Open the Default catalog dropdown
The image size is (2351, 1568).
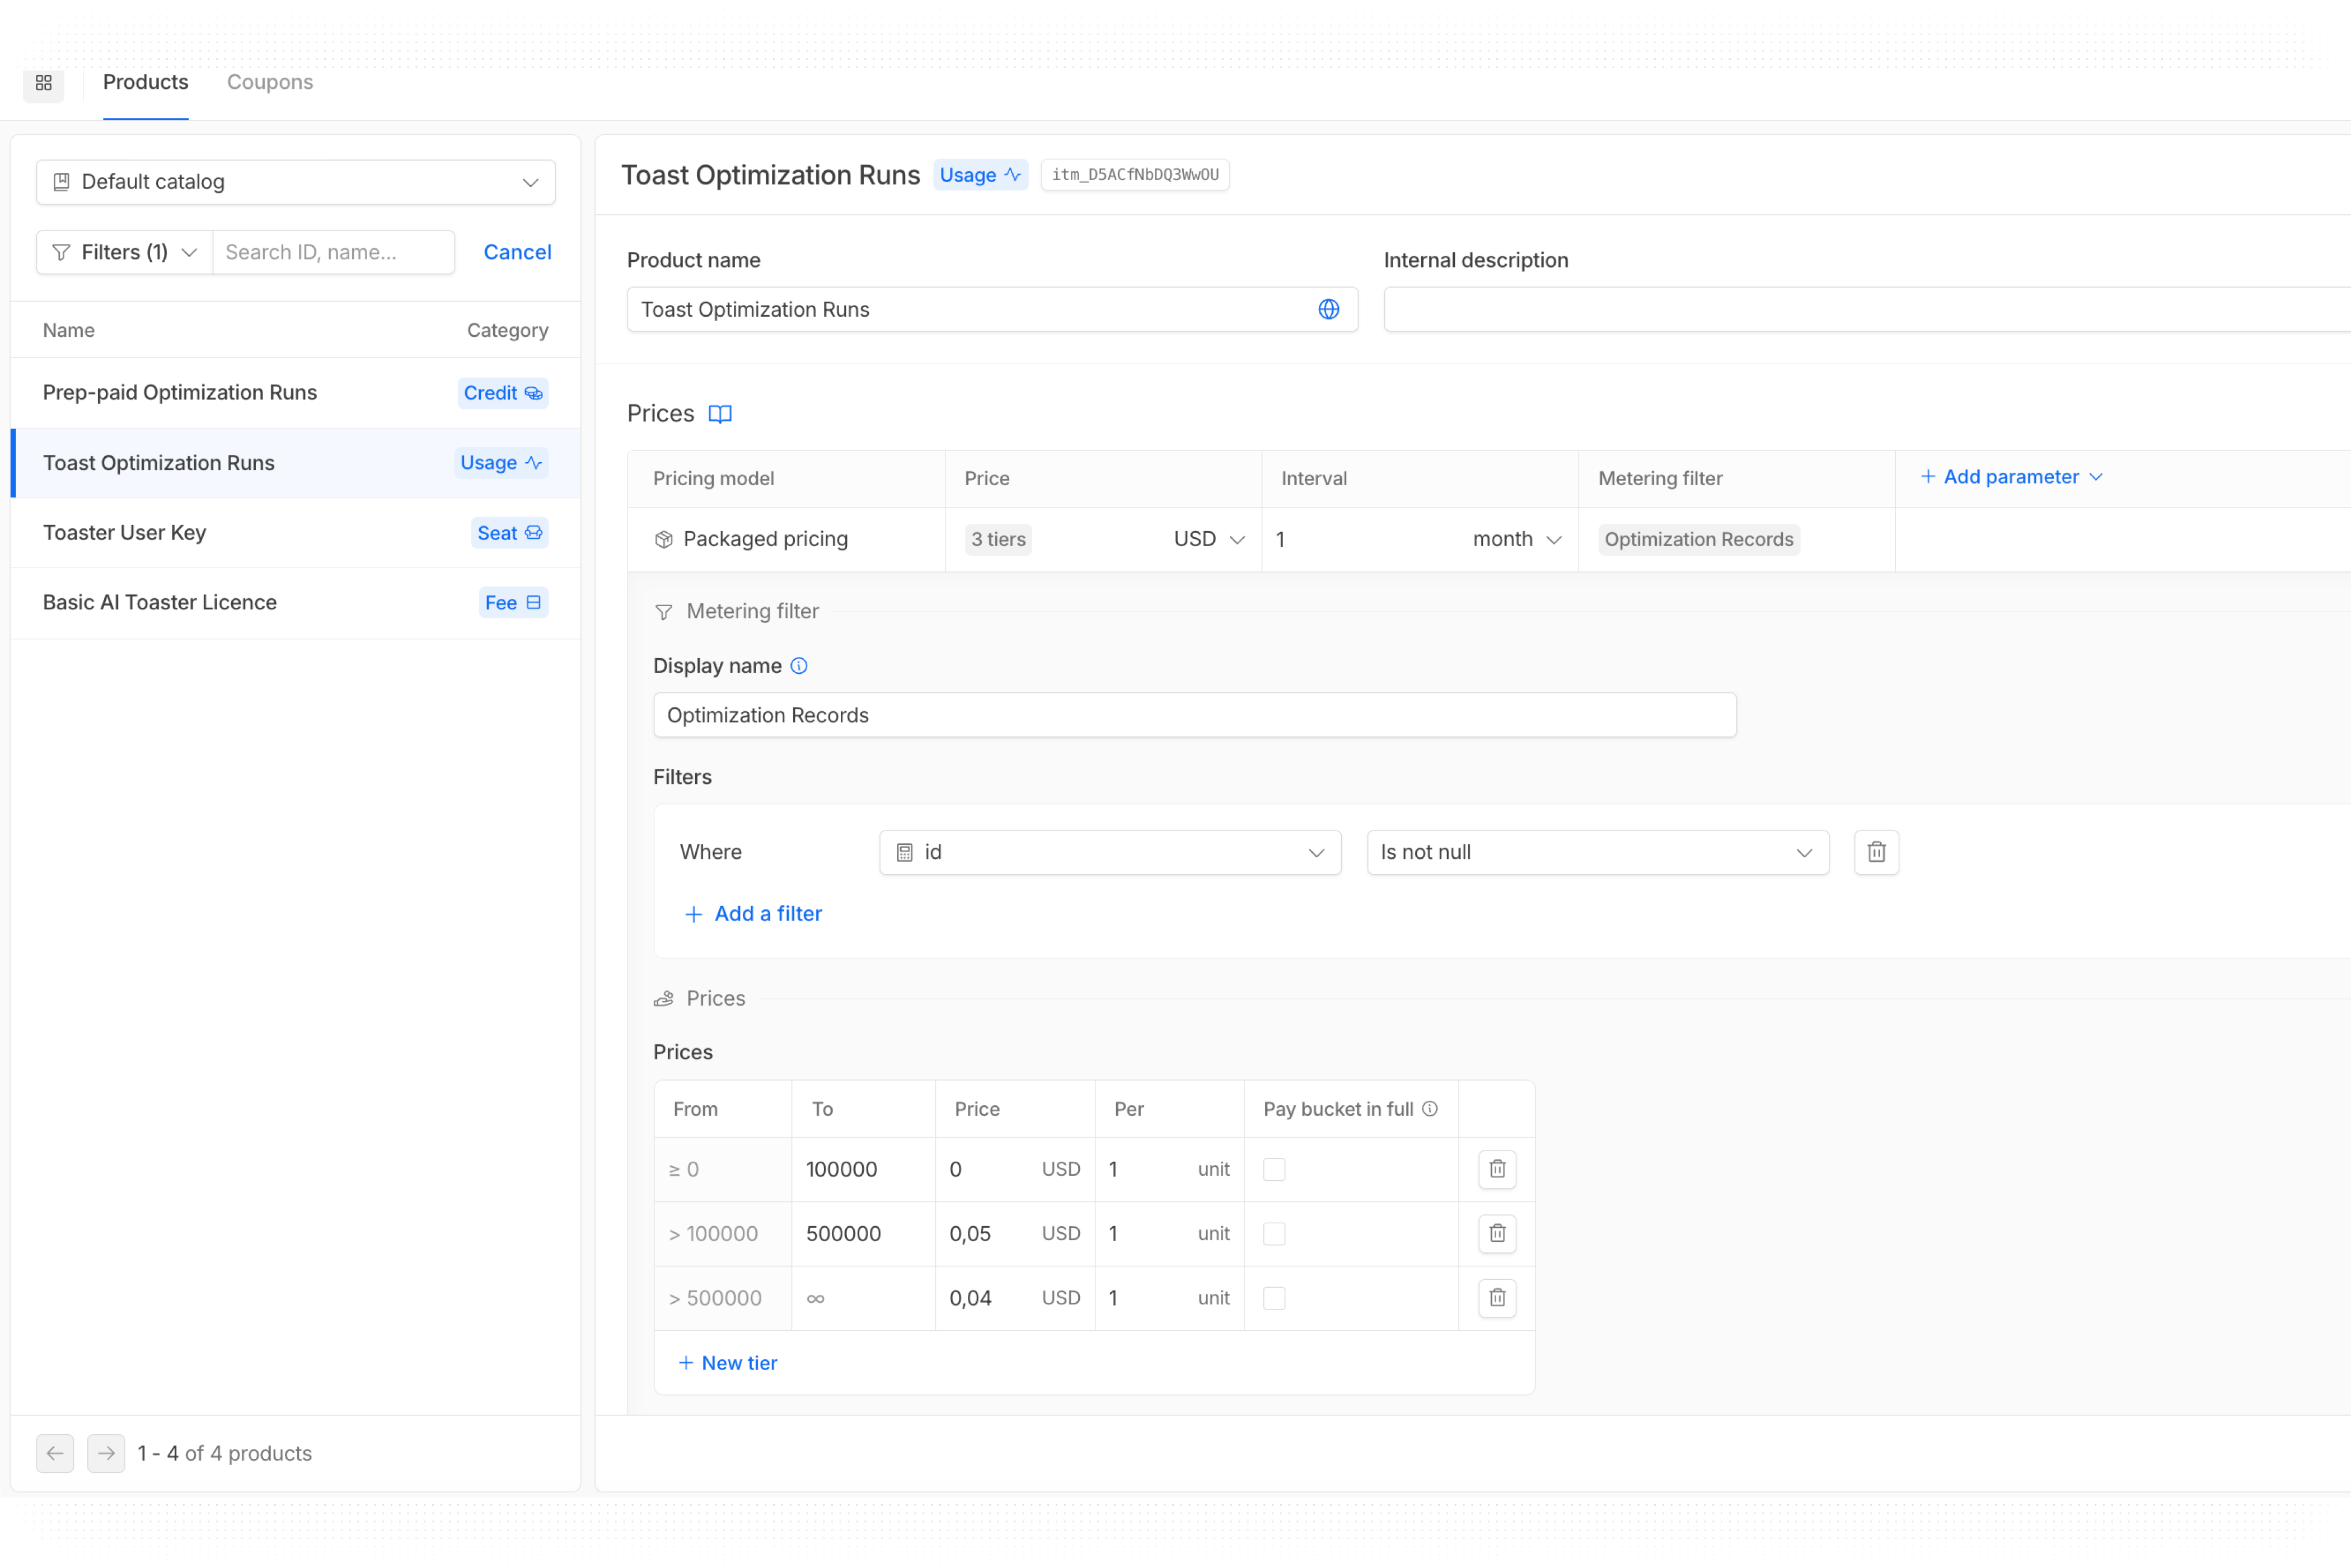pos(296,182)
